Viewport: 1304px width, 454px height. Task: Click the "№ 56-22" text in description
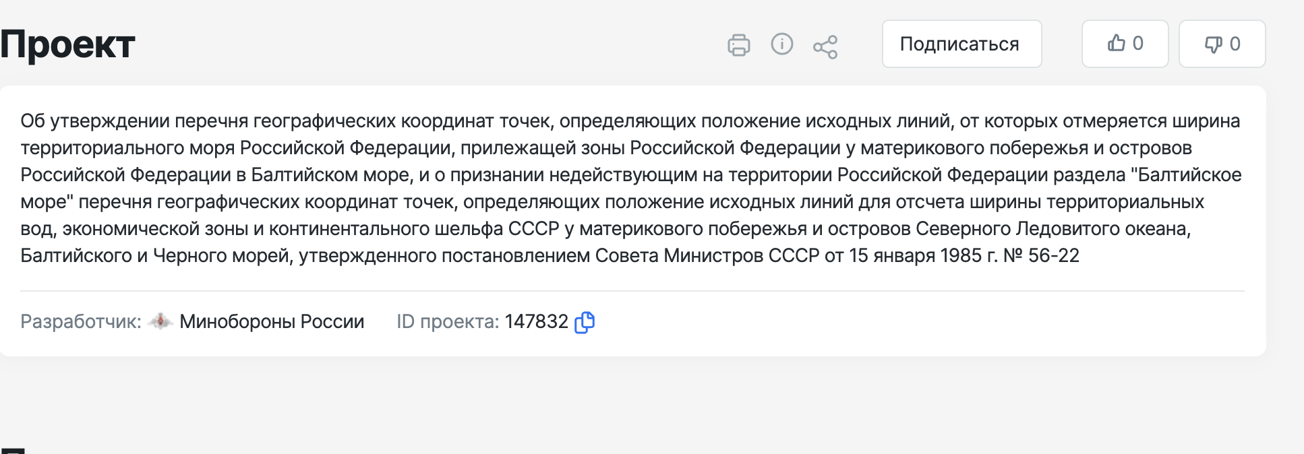1041,256
